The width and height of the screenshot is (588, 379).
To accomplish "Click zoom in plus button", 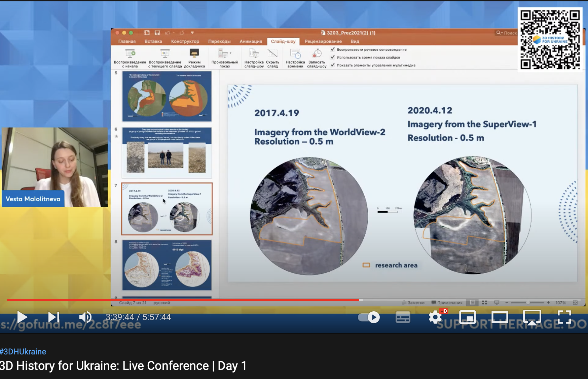I will [x=548, y=303].
